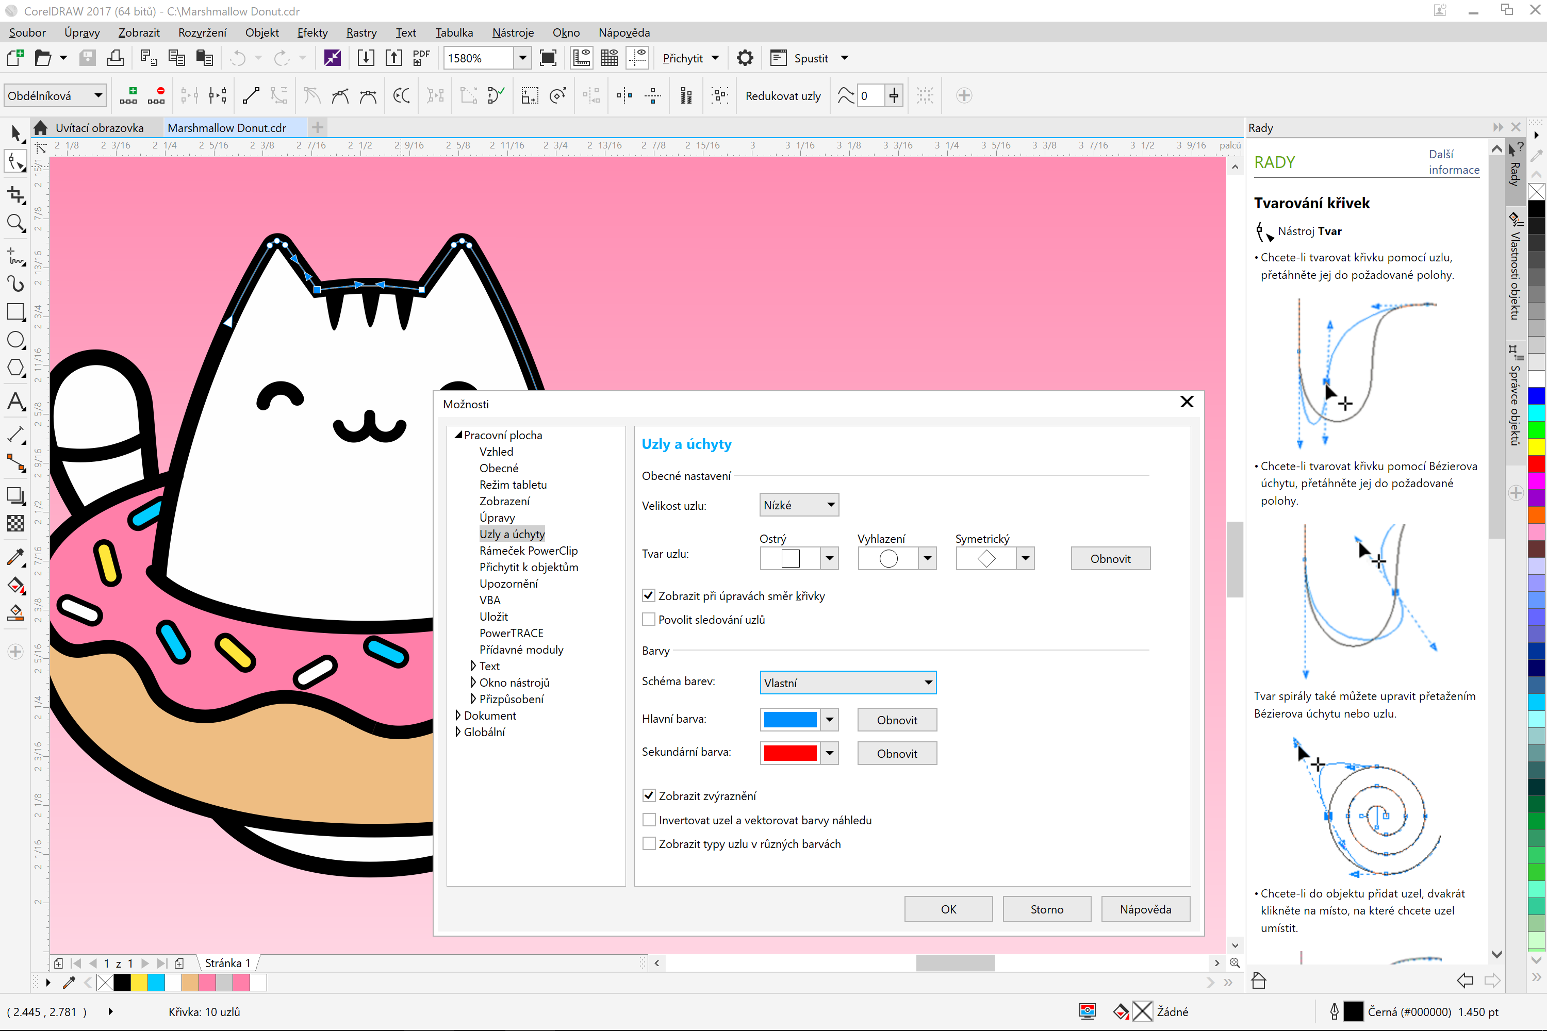Click the red Sekundární barva swatch
The width and height of the screenshot is (1547, 1031).
790,753
